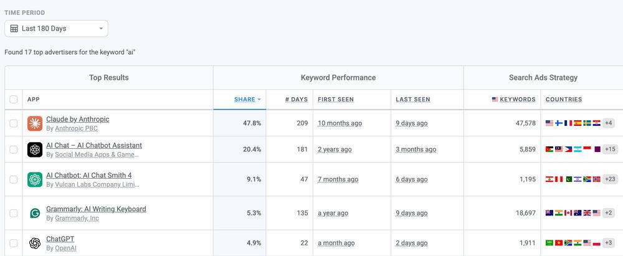Viewport: 623px width, 256px height.
Task: Toggle the select-all checkbox in table header
Action: [x=14, y=100]
